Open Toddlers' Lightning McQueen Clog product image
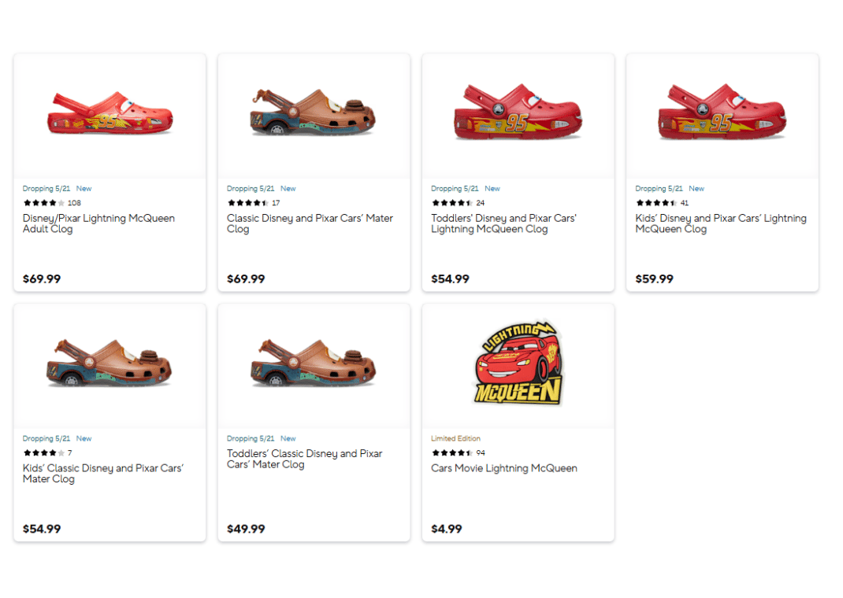Screen dimensions: 843x598 (518, 115)
